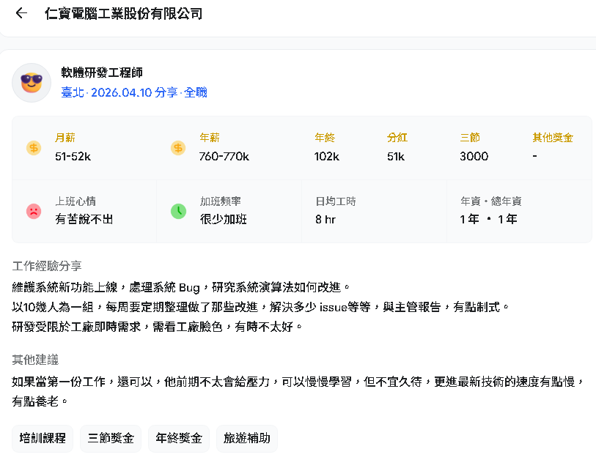This screenshot has height=460, width=596.
Task: Click the year-end bonus value 102k
Action: tap(327, 157)
